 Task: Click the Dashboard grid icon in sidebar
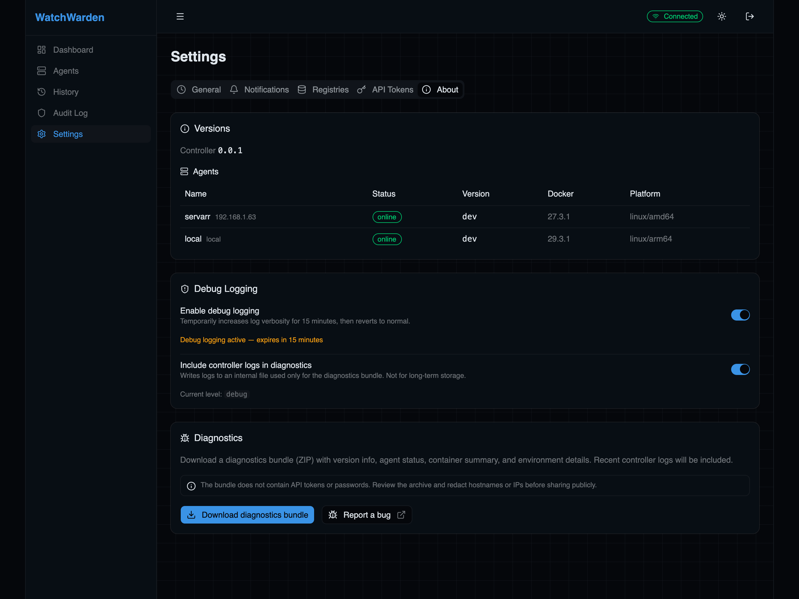[41, 49]
